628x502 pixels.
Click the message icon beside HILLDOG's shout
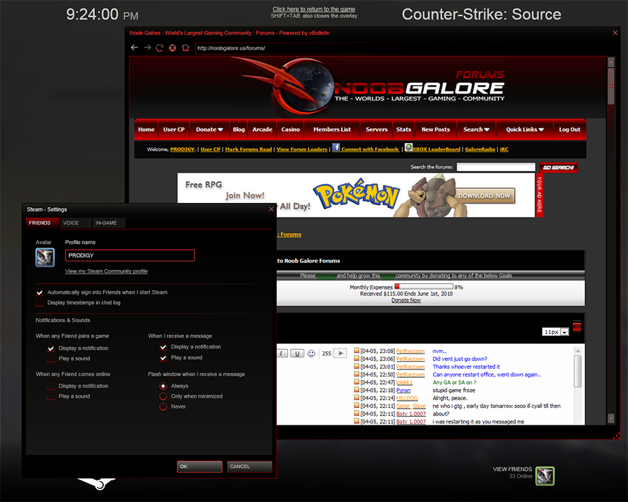pyautogui.click(x=357, y=397)
